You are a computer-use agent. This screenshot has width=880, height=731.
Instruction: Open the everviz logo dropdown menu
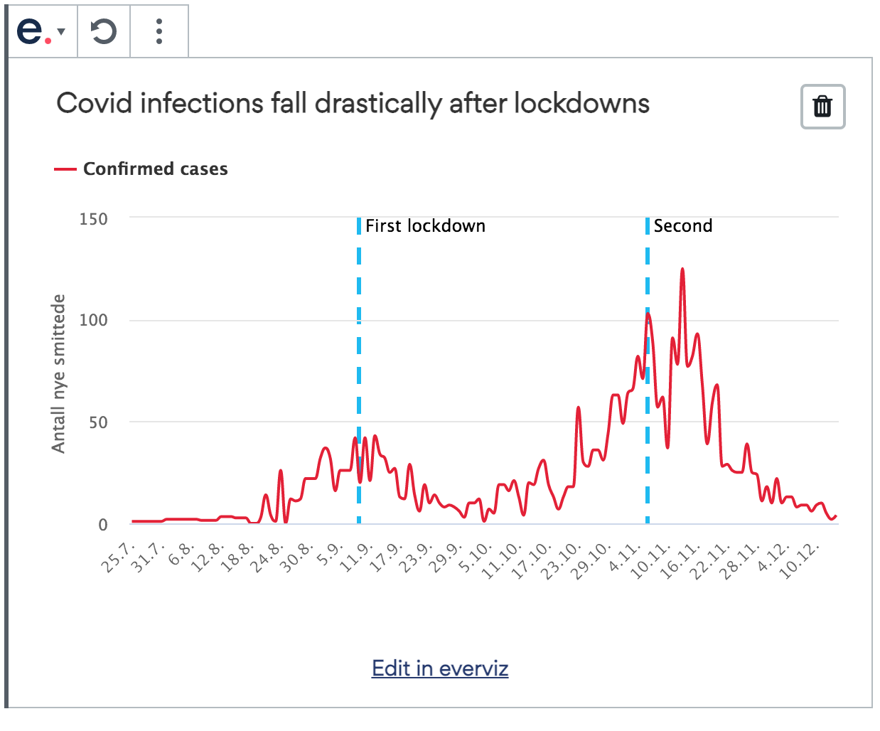(41, 31)
